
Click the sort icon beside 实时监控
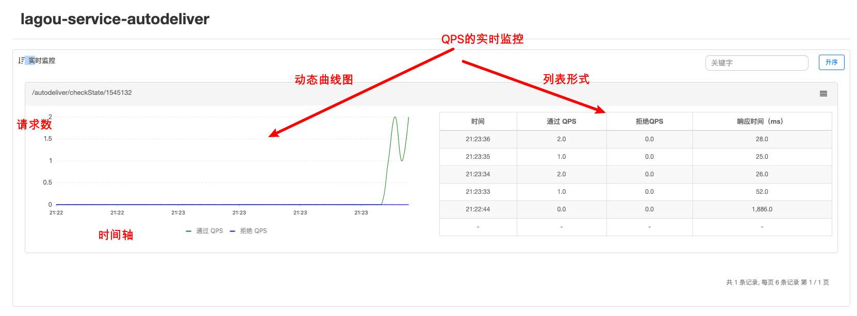pos(21,60)
